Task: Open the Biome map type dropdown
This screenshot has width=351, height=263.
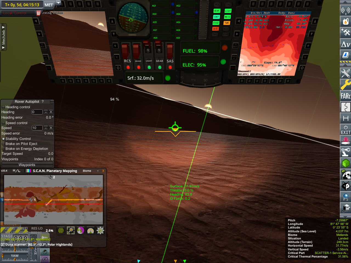Action: pyautogui.click(x=87, y=171)
